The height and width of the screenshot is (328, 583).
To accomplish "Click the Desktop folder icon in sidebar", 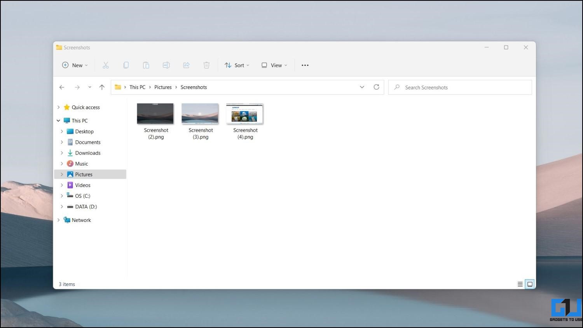I will point(70,131).
